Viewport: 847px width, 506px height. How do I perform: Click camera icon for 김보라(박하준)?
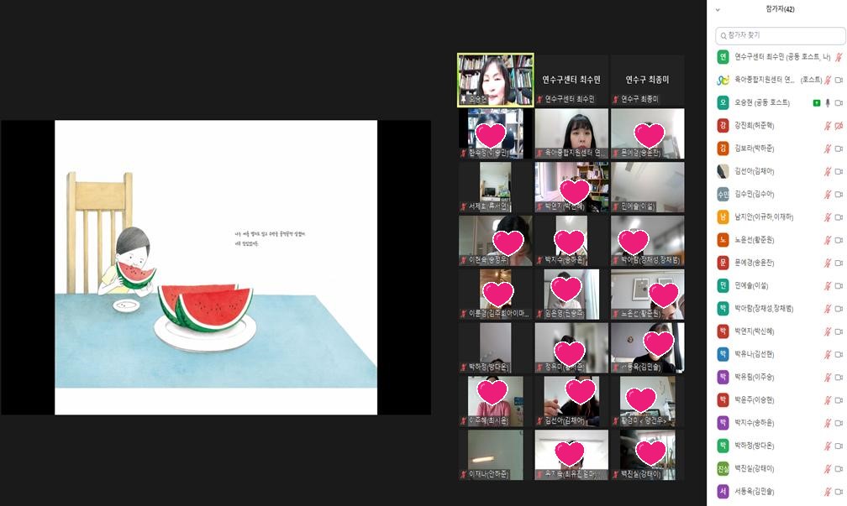(x=839, y=149)
